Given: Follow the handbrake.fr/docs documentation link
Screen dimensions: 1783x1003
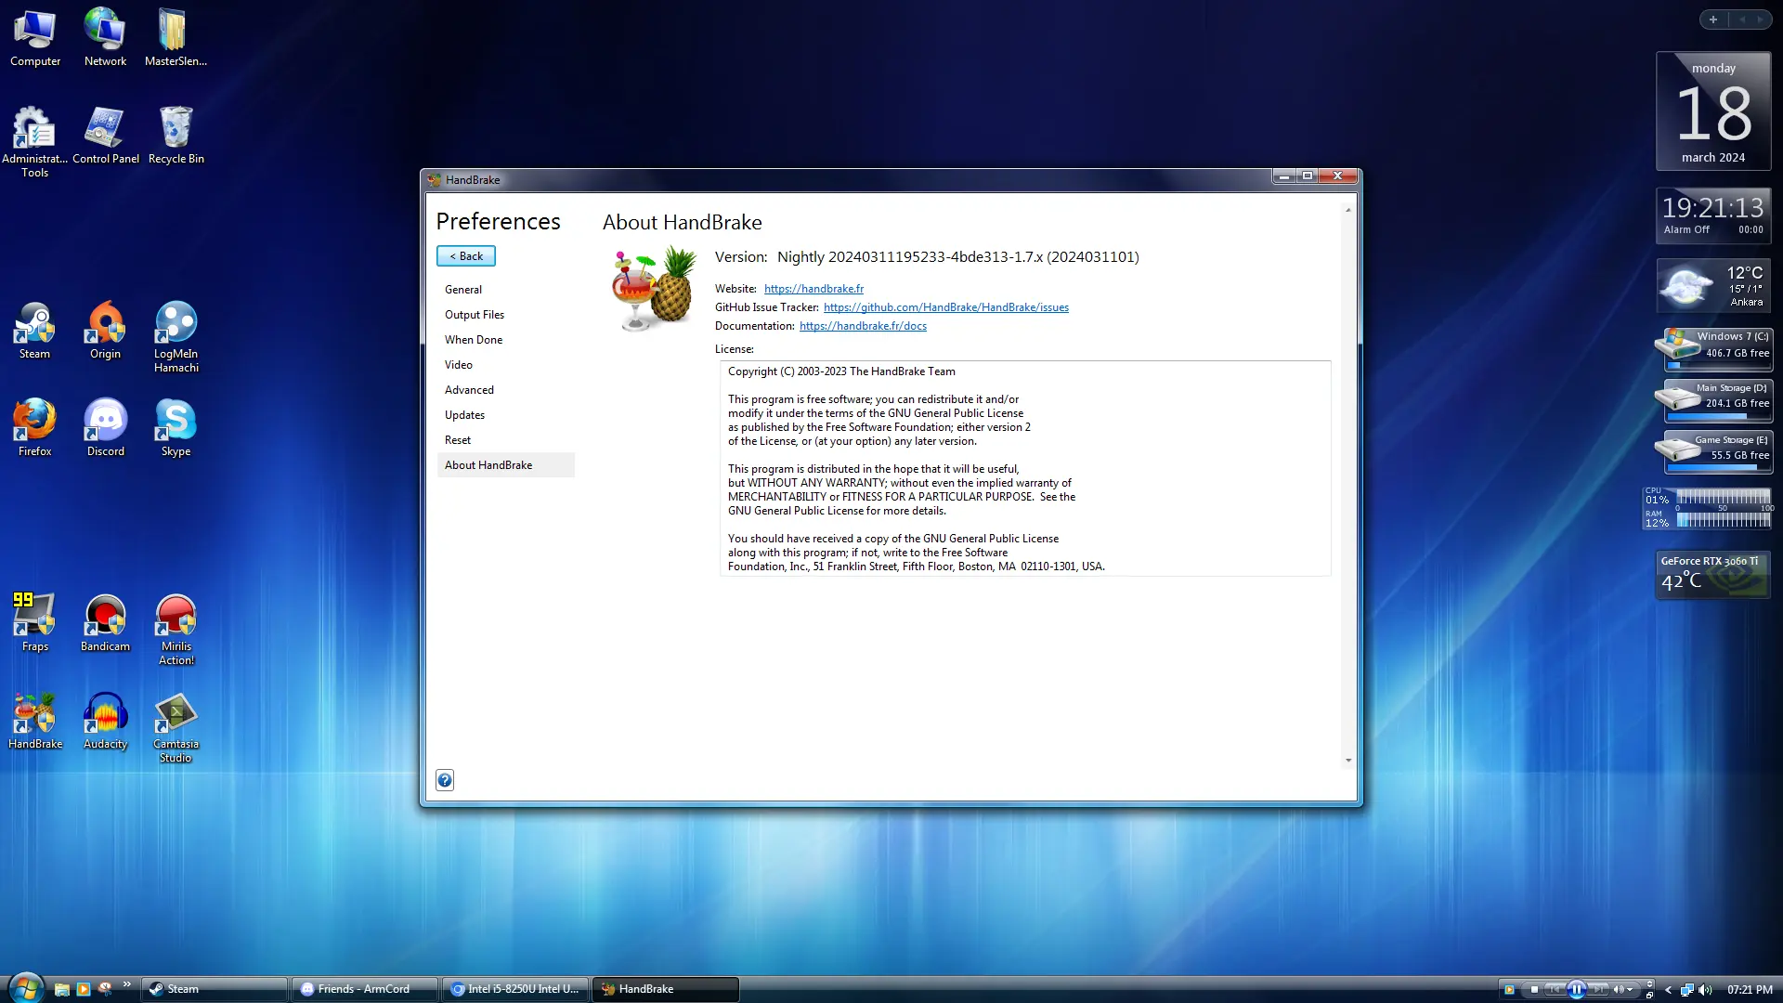Looking at the screenshot, I should click(x=863, y=326).
